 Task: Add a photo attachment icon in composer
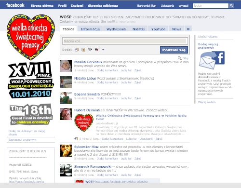click(x=83, y=50)
